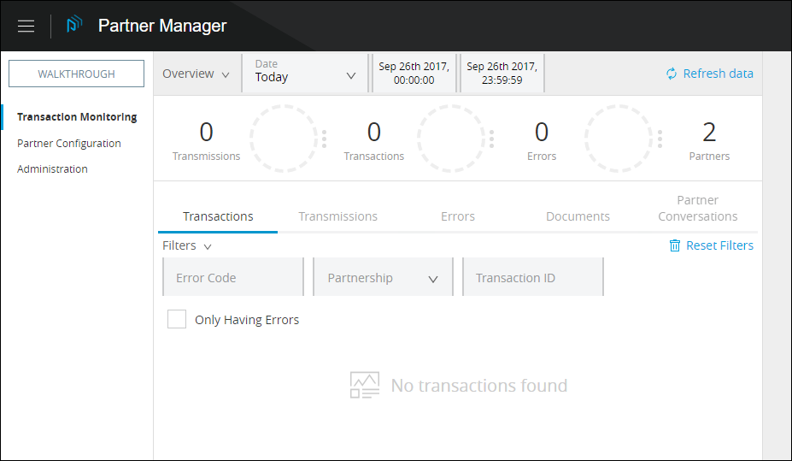Go to Partner Configuration in the sidebar

(x=69, y=144)
